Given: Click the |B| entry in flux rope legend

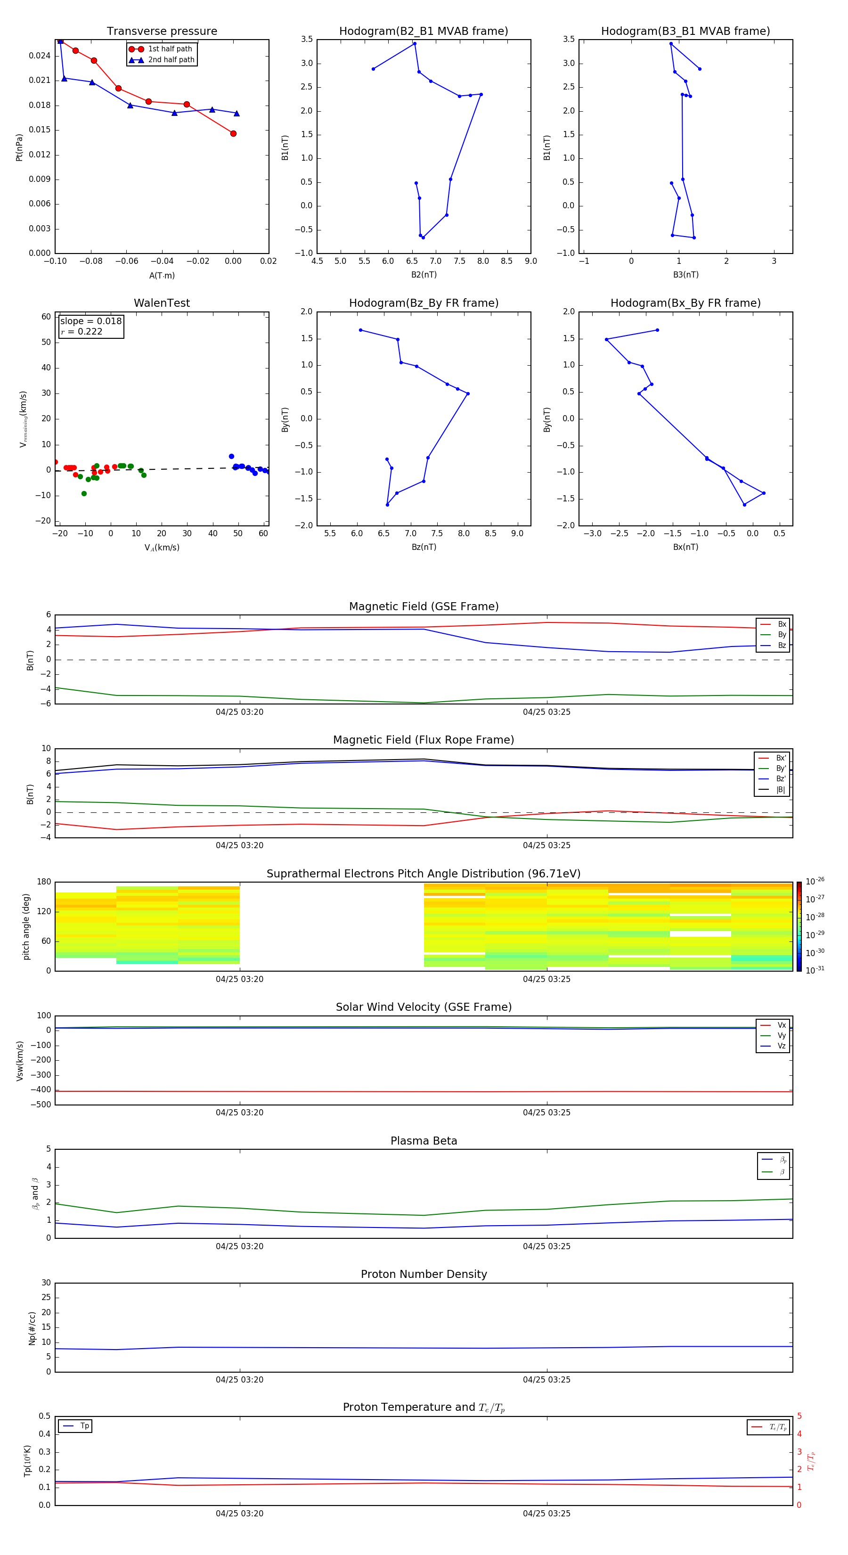Looking at the screenshot, I should coord(772,790).
